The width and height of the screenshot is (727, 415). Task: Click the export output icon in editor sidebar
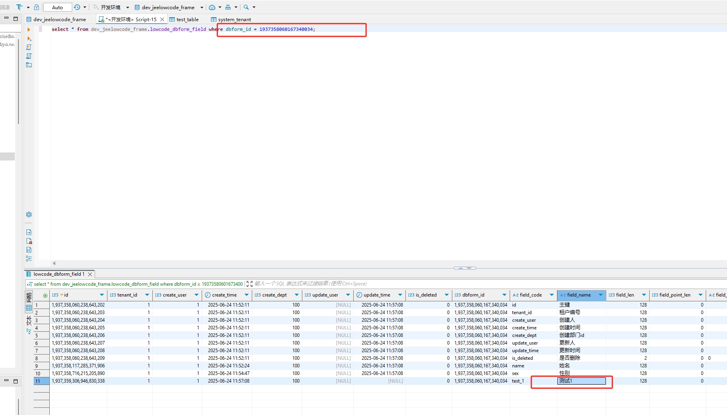[29, 232]
